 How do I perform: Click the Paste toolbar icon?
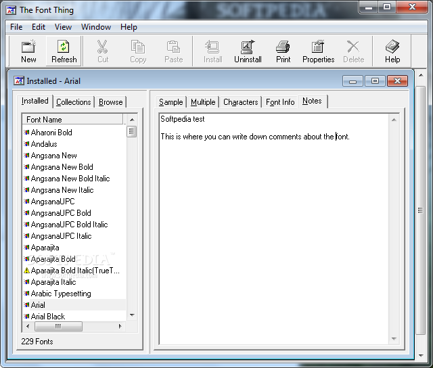[x=173, y=51]
